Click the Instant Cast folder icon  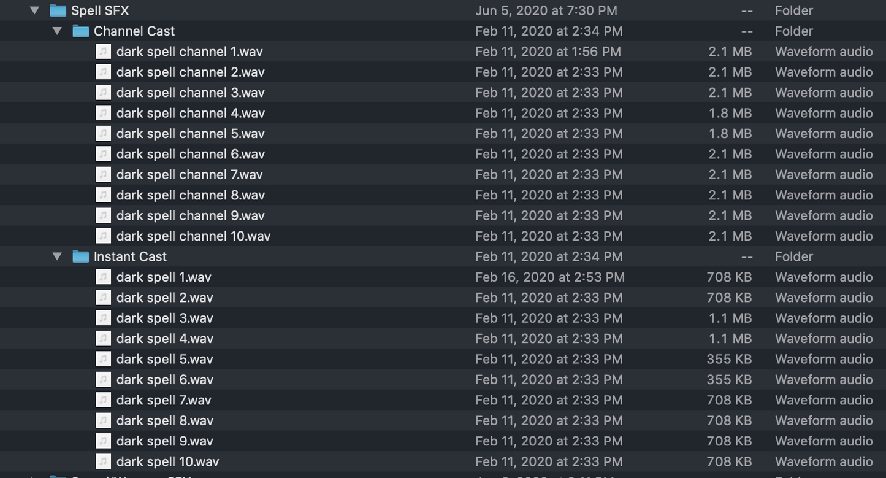click(80, 256)
